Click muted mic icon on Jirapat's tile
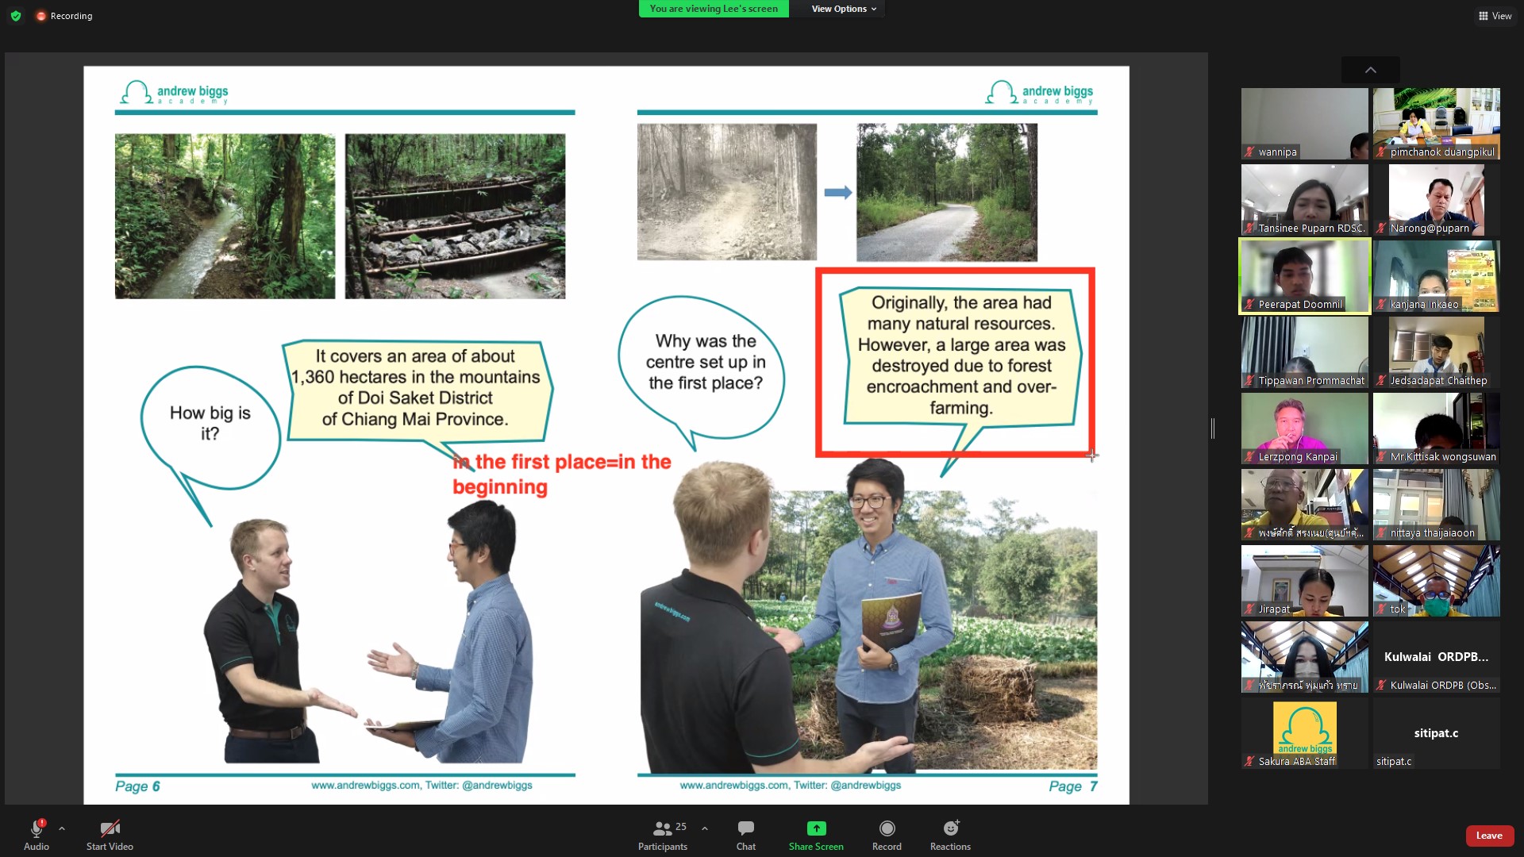Screen dimensions: 1524x857 tap(1250, 609)
